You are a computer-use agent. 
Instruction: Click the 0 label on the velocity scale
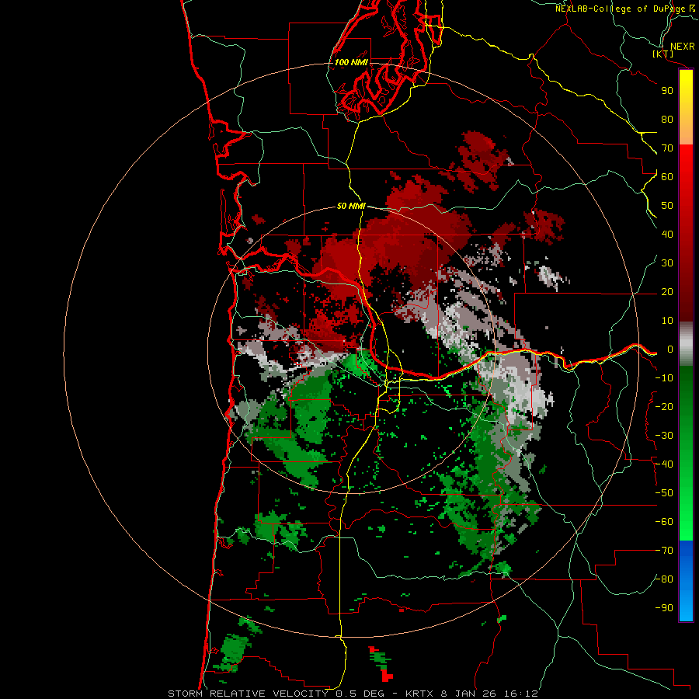click(x=670, y=349)
